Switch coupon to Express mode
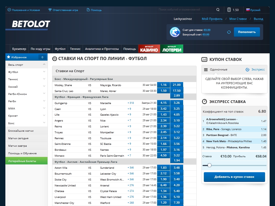Image resolution: width=275 pixels, height=206 pixels. point(255,69)
